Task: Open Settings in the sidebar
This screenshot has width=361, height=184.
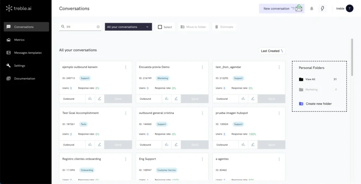Action: [x=19, y=66]
